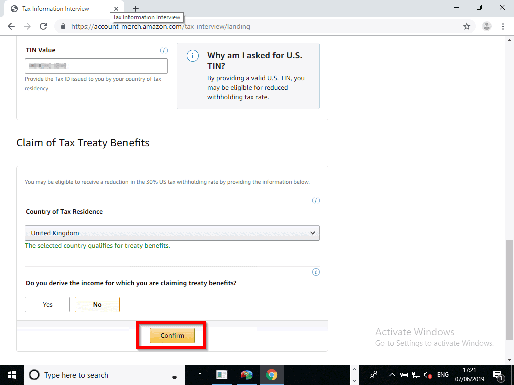514x385 pixels.
Task: Click the Chrome taskbar icon
Action: click(272, 375)
